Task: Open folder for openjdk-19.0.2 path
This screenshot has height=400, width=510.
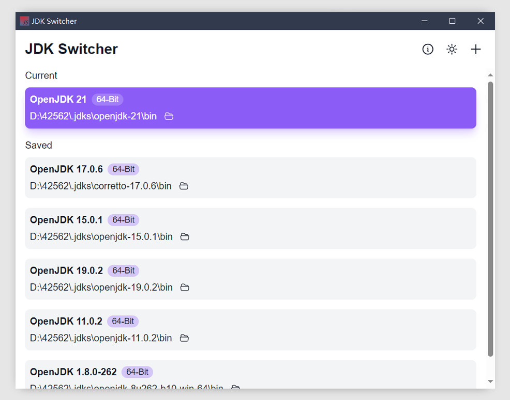Action: coord(185,287)
